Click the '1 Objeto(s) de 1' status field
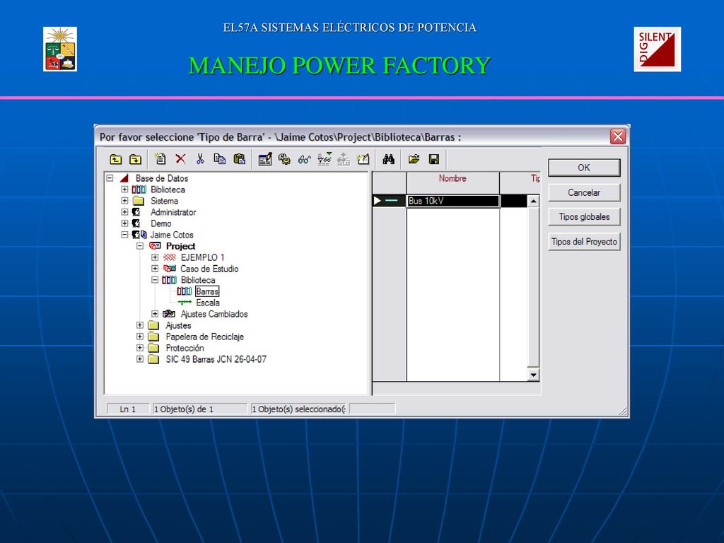This screenshot has width=724, height=543. (x=200, y=409)
